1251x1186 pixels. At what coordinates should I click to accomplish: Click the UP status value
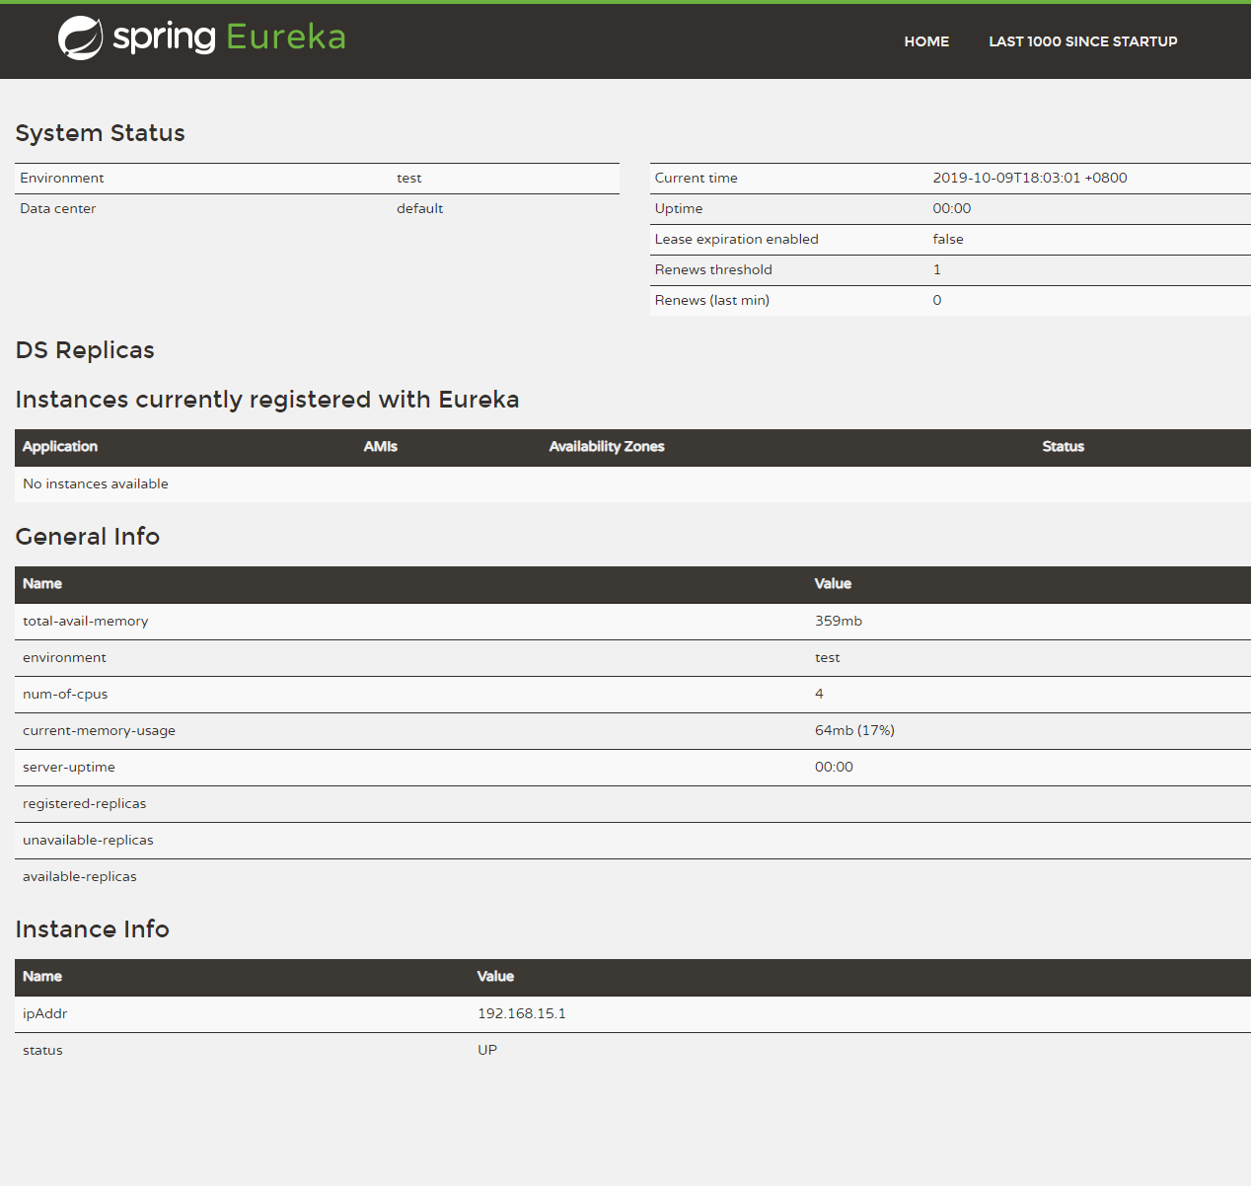tap(487, 1051)
